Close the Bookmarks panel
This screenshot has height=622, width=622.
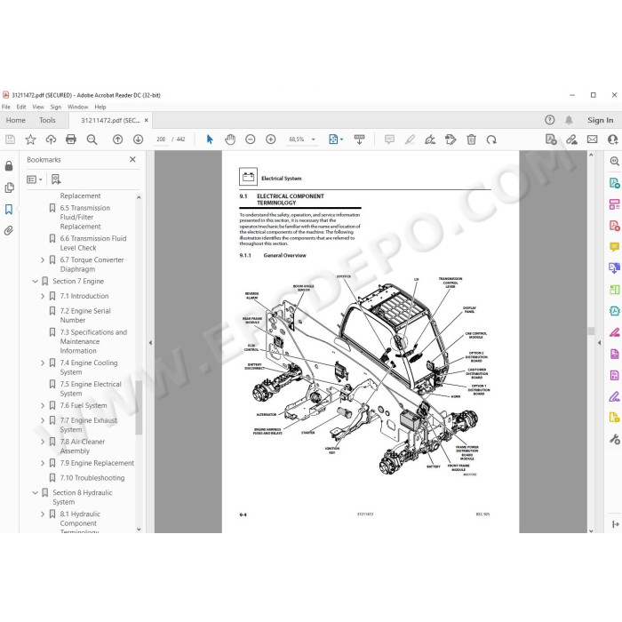(132, 159)
